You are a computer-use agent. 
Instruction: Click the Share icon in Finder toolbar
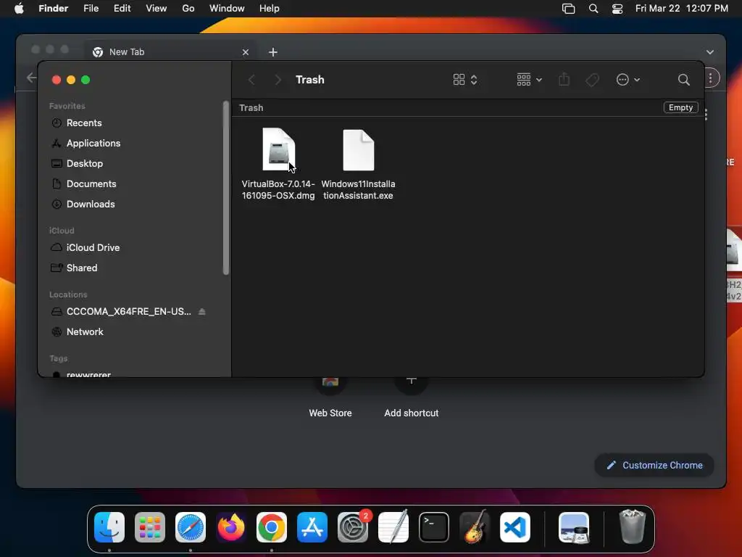[564, 79]
